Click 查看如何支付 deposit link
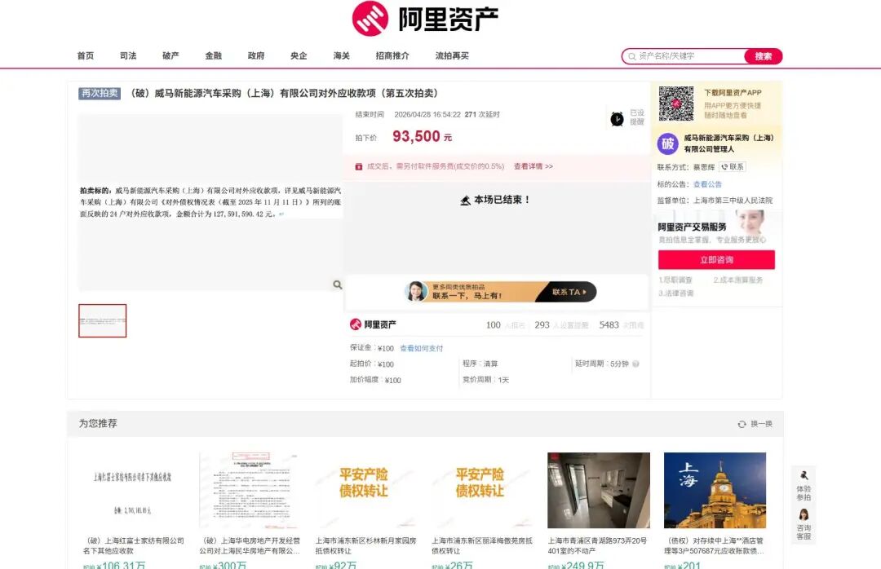 coord(421,348)
